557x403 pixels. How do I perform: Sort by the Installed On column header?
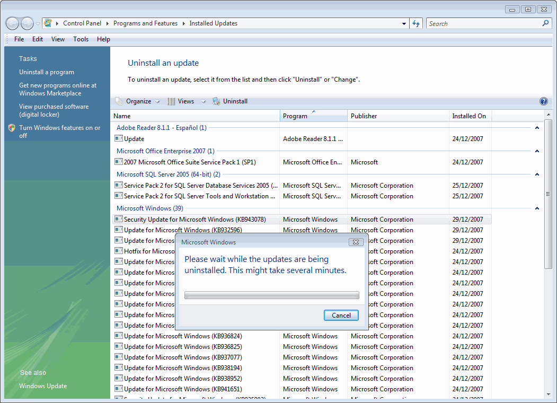470,116
